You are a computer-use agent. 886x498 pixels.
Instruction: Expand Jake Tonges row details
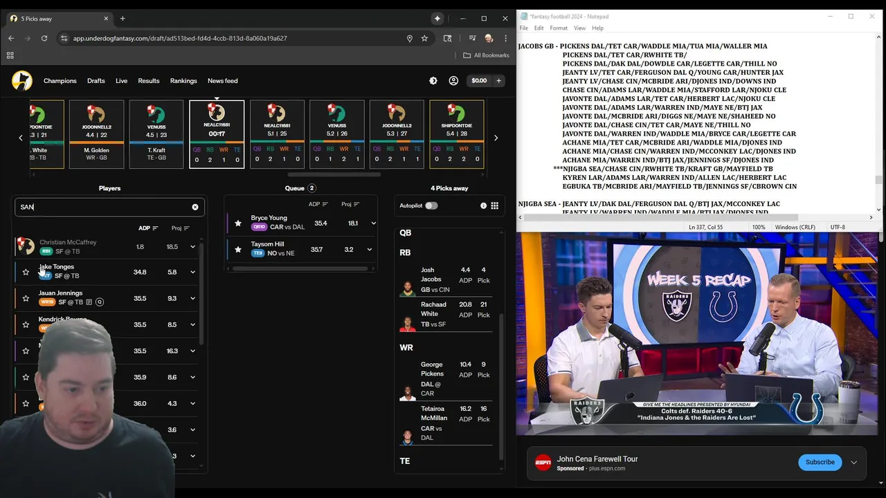[x=193, y=273]
